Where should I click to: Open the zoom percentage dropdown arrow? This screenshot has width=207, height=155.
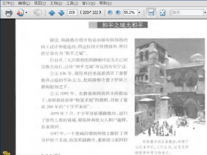coord(139,13)
